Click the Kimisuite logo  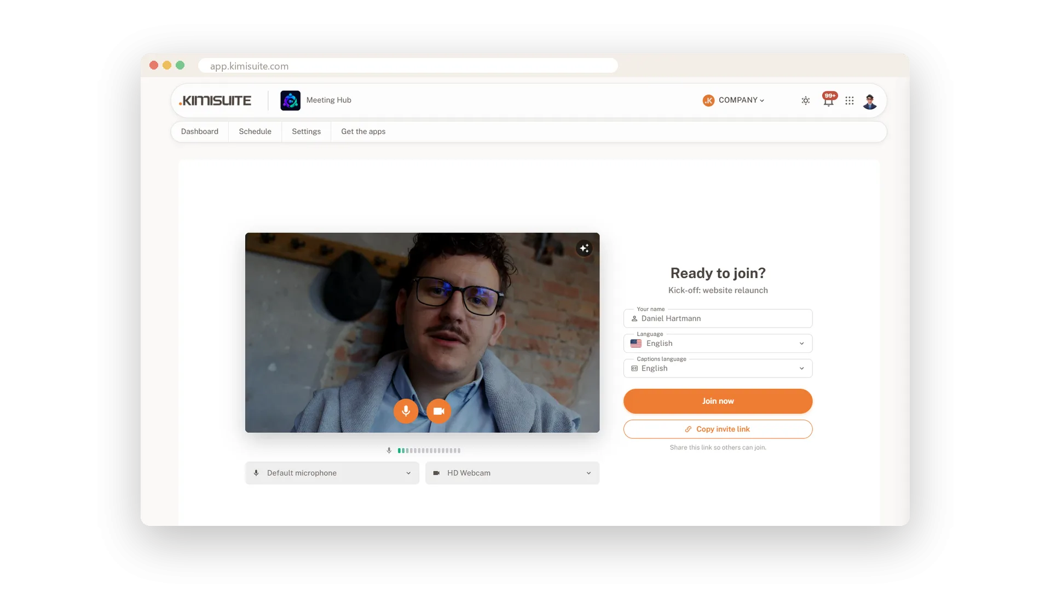pos(215,101)
